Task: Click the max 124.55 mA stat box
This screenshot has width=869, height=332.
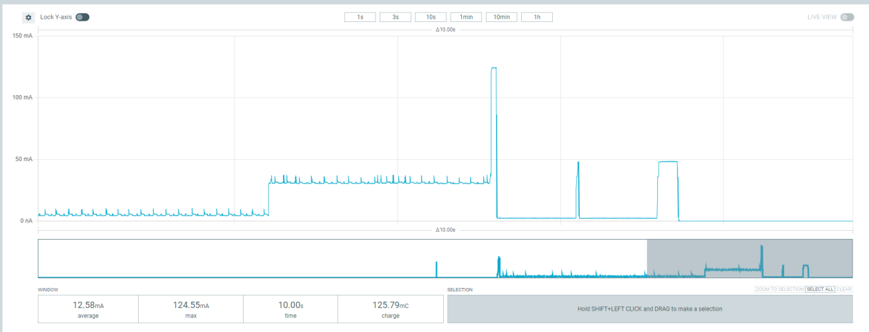Action: pos(191,309)
